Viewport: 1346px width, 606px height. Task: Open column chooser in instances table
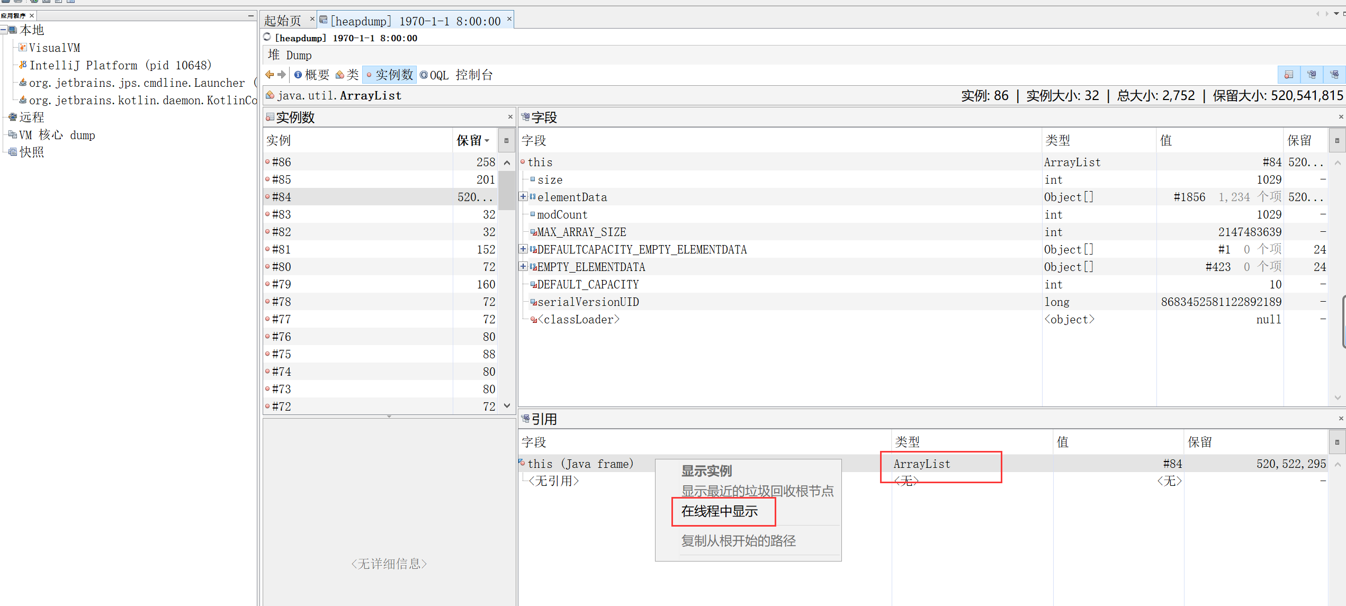coord(506,140)
